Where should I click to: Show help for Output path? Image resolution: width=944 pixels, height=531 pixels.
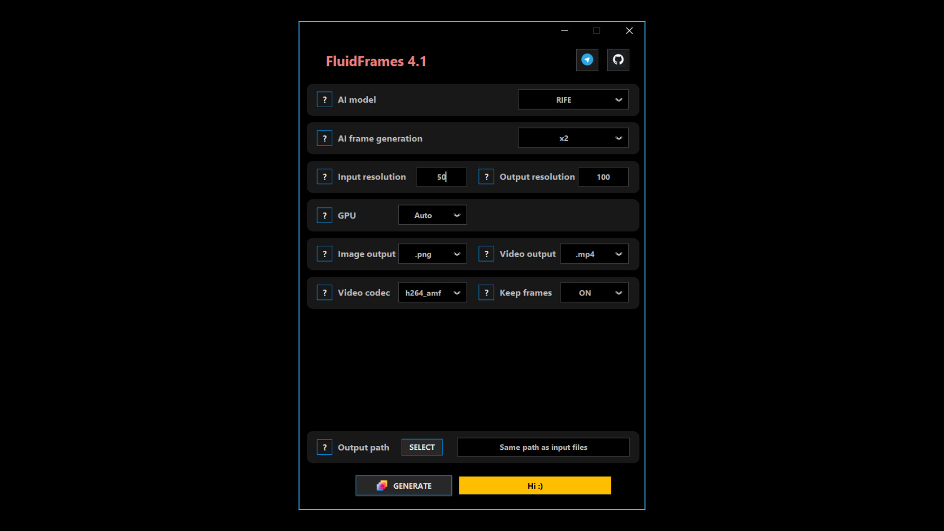tap(324, 447)
